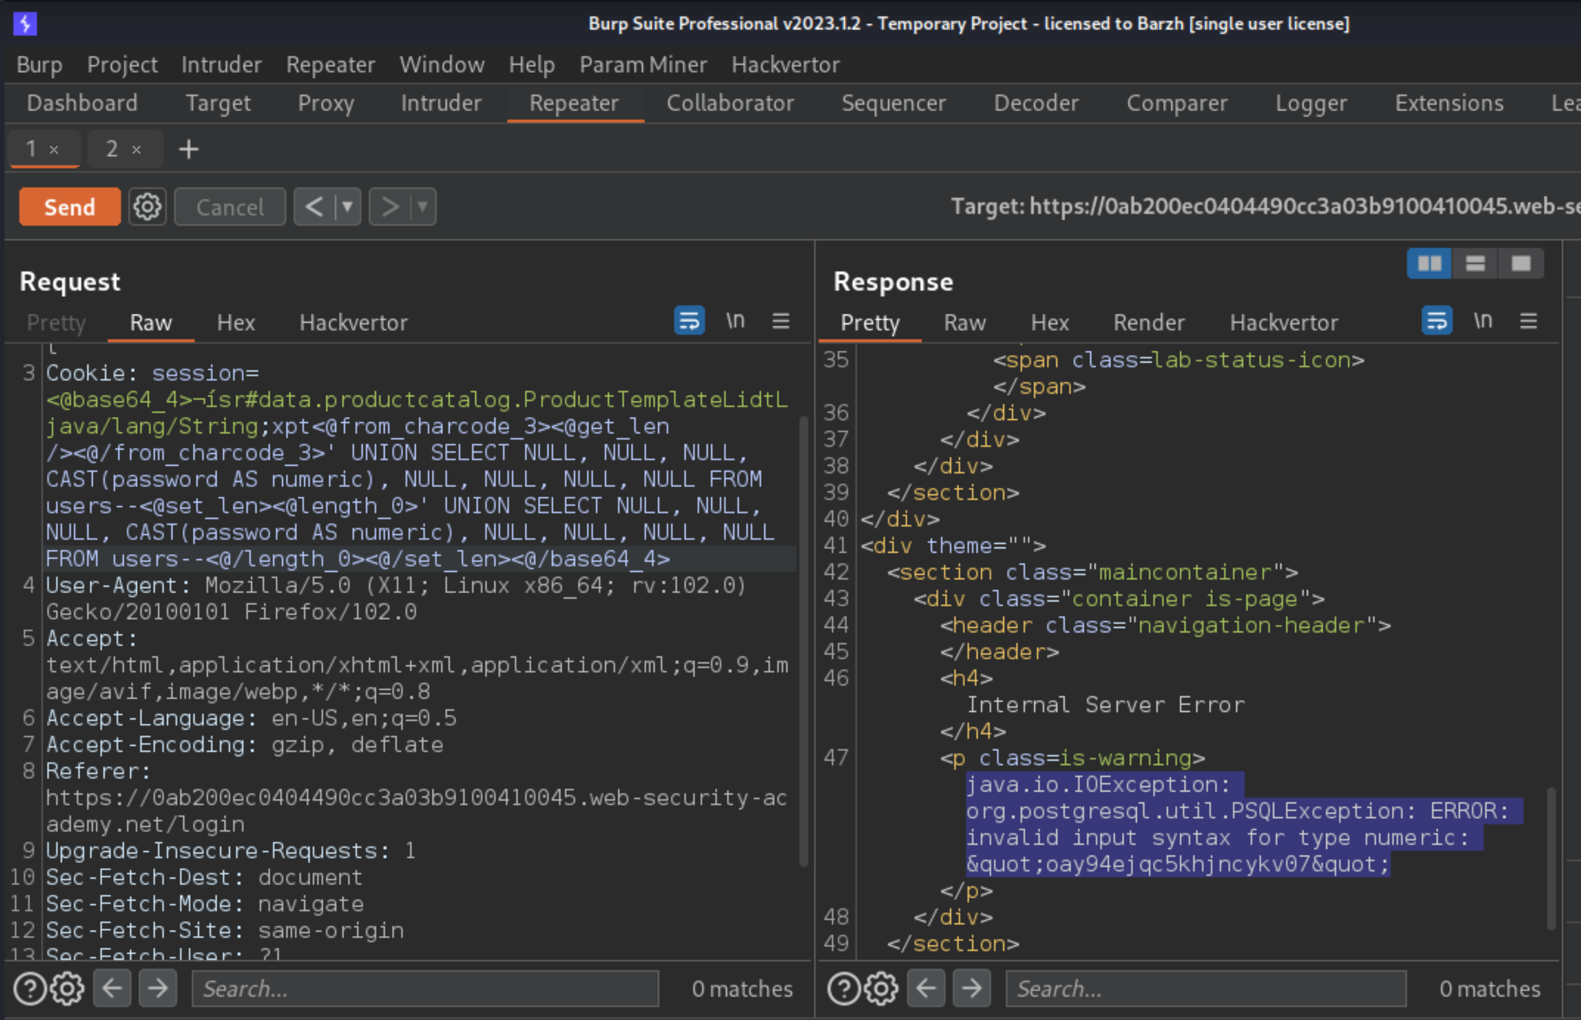This screenshot has height=1020, width=1581.
Task: Open Response search settings gear
Action: 881,989
